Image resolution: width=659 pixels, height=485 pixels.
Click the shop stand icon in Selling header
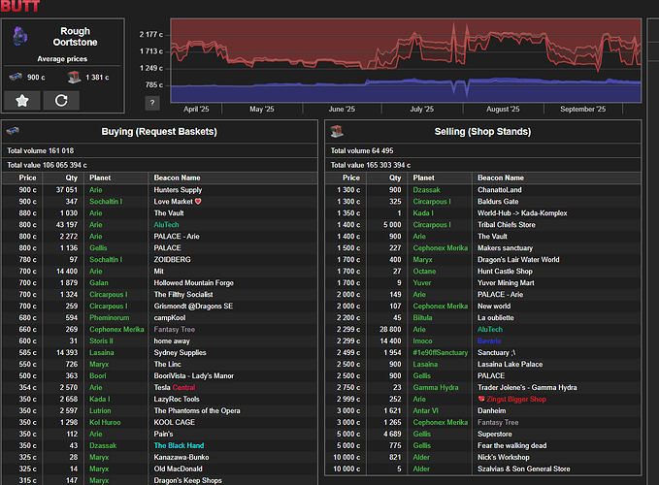click(x=338, y=131)
